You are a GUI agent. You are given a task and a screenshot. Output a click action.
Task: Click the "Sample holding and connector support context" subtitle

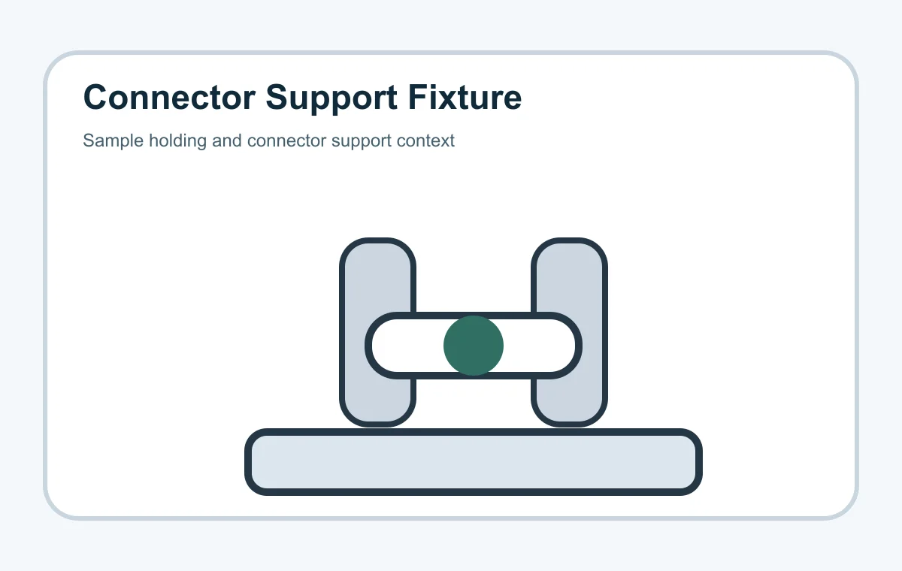click(x=268, y=140)
